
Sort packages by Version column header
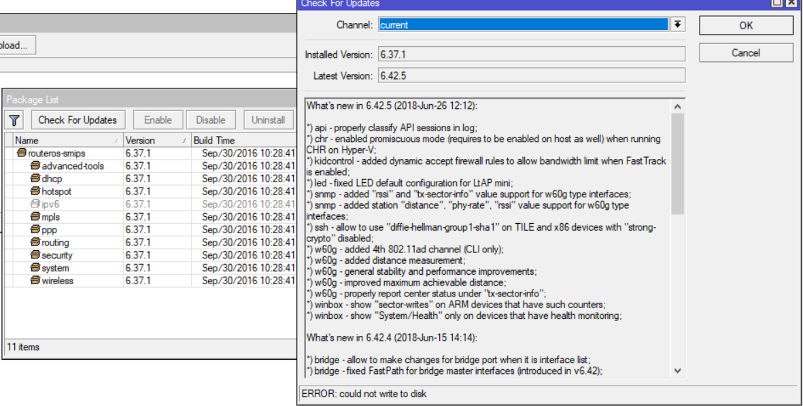click(x=156, y=140)
